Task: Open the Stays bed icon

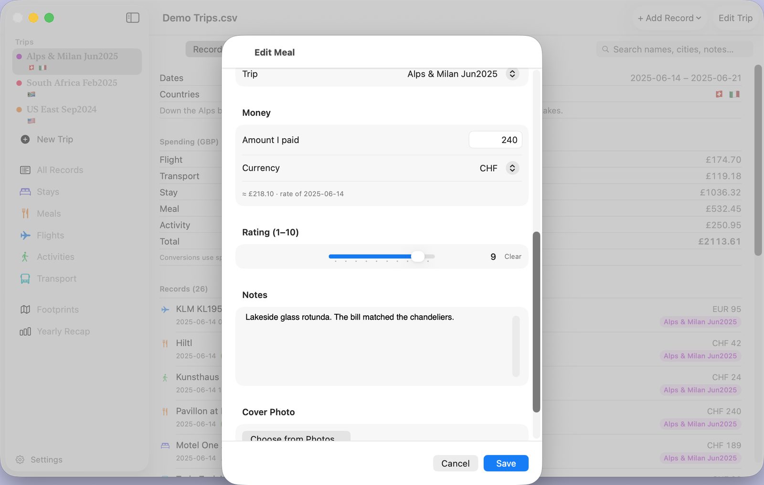Action: [25, 192]
